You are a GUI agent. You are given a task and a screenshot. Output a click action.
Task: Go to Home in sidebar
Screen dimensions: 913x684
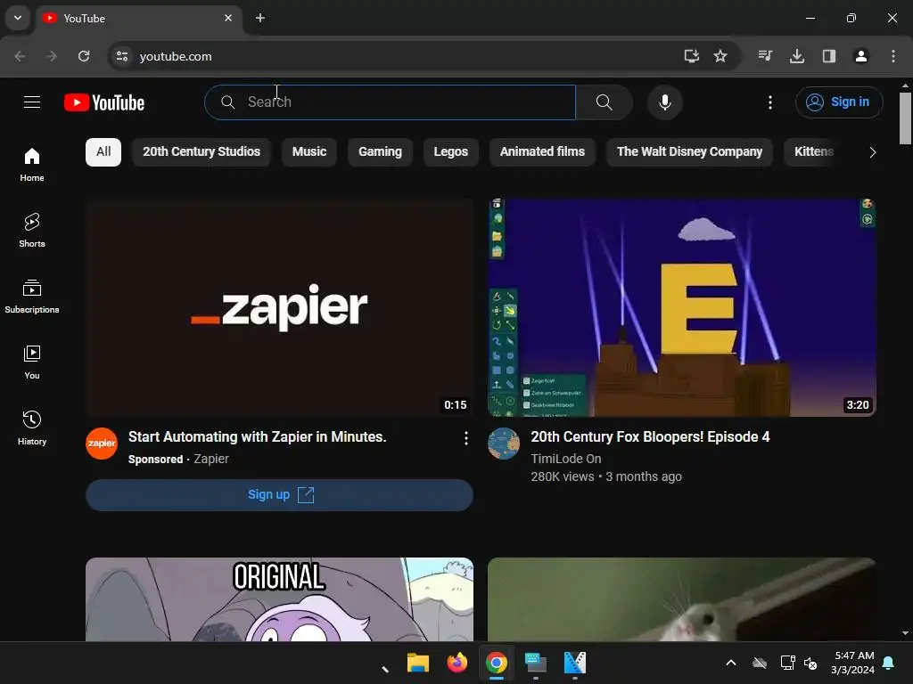click(32, 165)
